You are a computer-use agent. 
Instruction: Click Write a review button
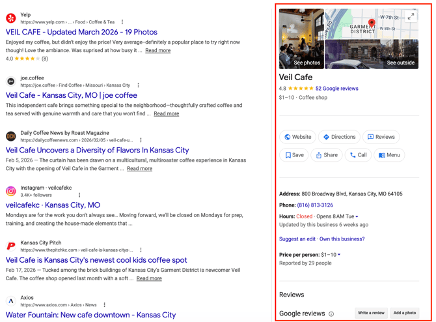pyautogui.click(x=371, y=313)
